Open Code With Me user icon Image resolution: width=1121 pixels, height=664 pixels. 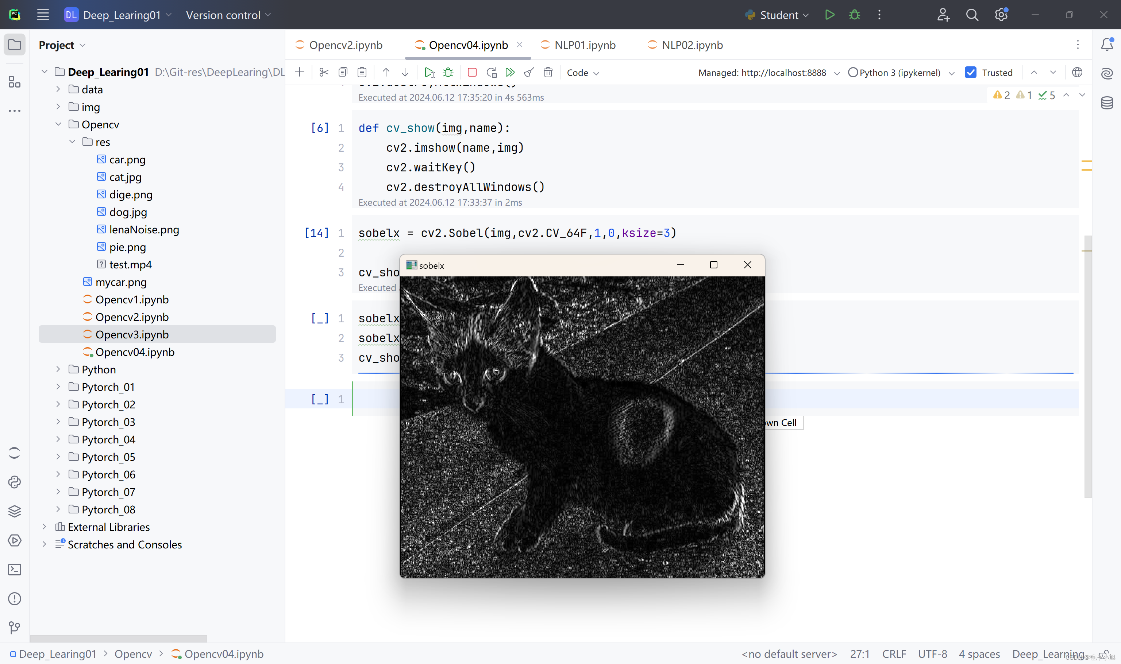[943, 15]
